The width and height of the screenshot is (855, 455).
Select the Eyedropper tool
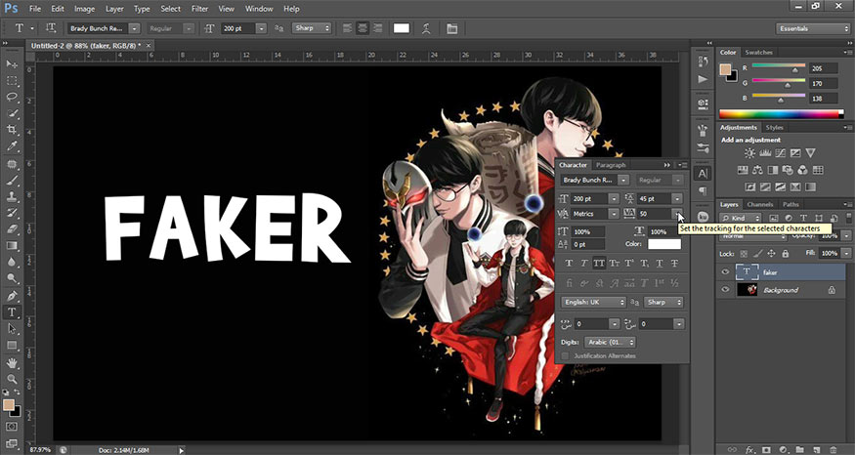point(12,146)
